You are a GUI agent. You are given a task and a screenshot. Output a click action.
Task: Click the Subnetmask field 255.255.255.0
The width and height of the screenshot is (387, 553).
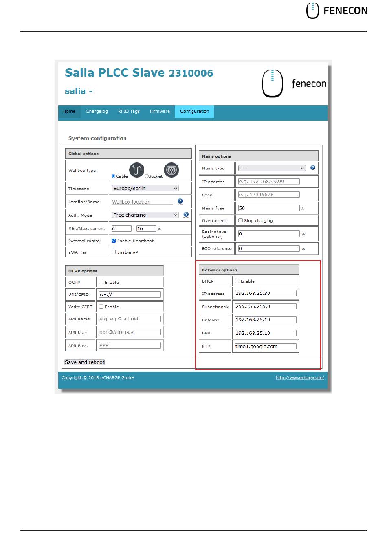coord(266,307)
